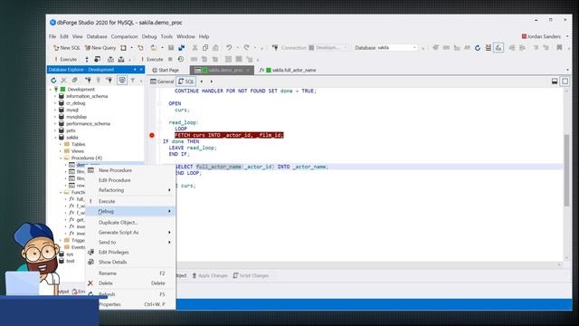Choose New Procedure from context menu
The height and width of the screenshot is (326, 579).
point(130,170)
